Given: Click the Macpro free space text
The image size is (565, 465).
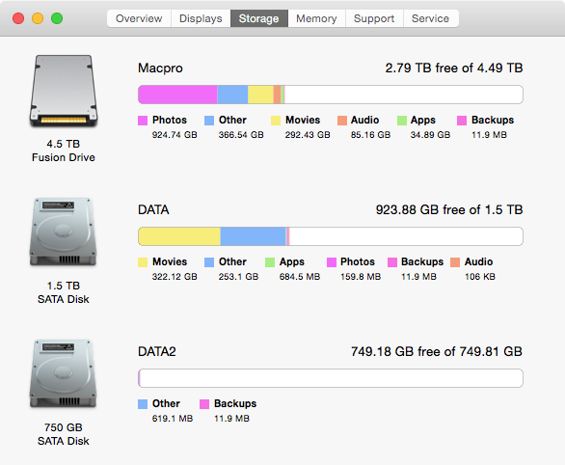Looking at the screenshot, I should 454,68.
